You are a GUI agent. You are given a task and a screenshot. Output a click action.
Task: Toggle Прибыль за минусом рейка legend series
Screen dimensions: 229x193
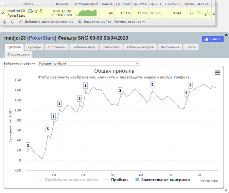tap(68, 180)
